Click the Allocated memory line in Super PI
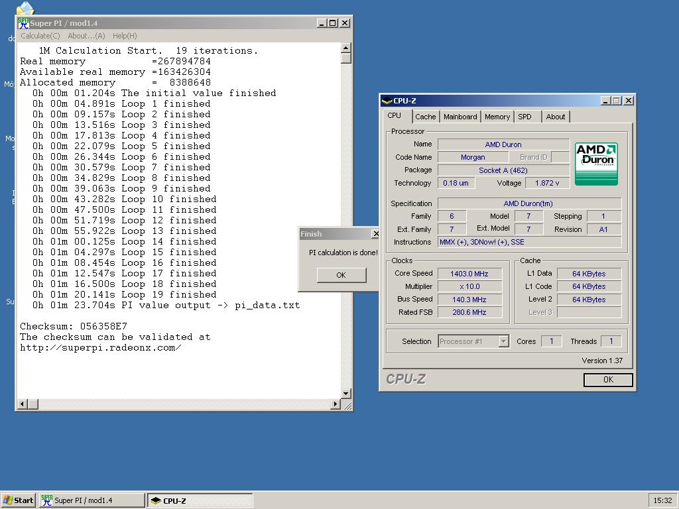Screen dimensions: 679x509 click(115, 83)
